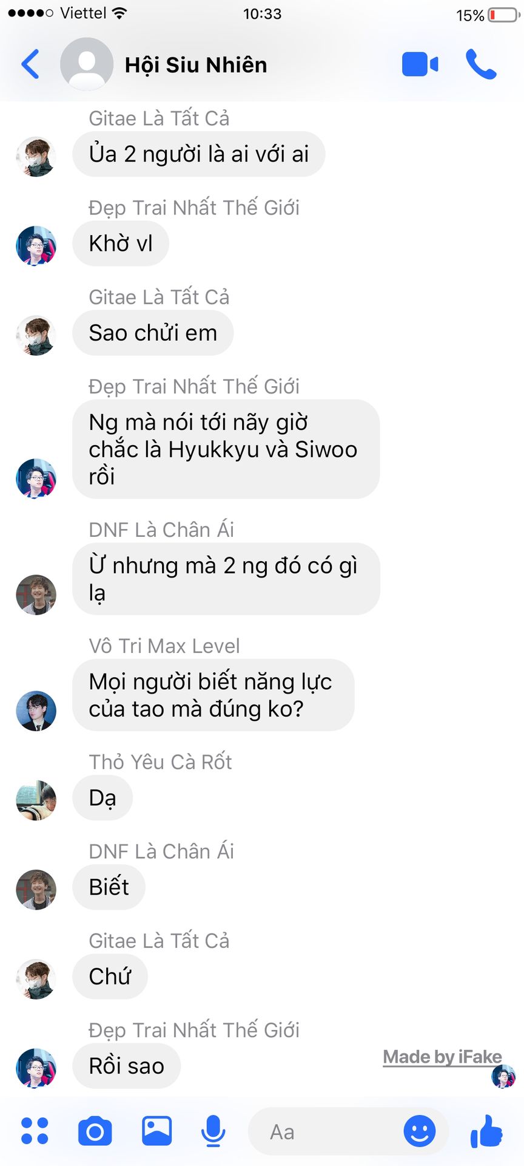The width and height of the screenshot is (524, 1166).
Task: Tap the group profile picture in header
Action: click(87, 64)
